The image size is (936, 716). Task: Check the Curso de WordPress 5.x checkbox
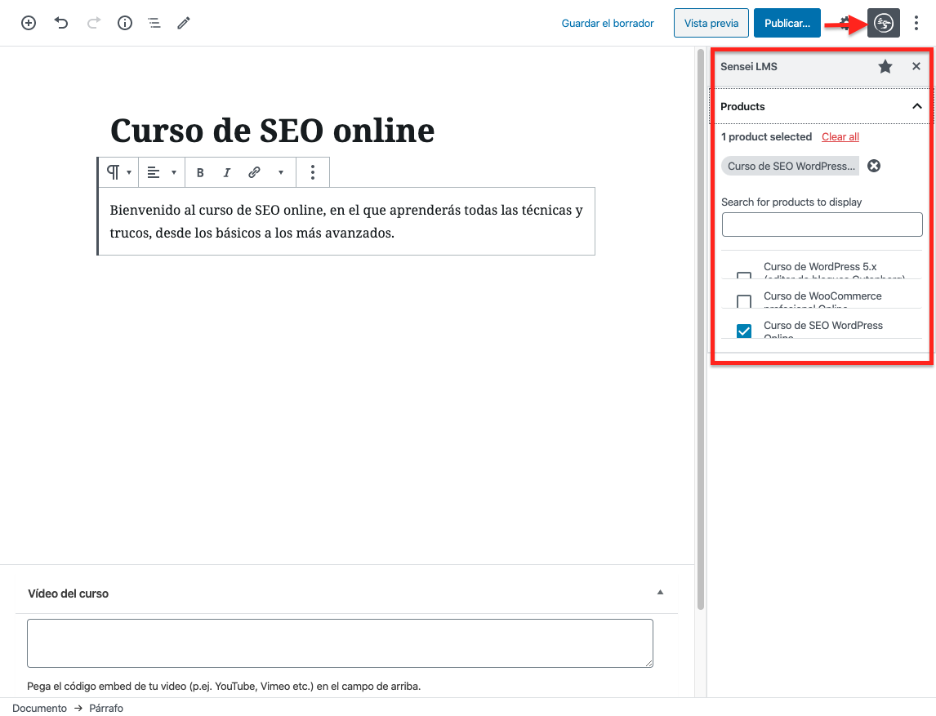click(744, 275)
